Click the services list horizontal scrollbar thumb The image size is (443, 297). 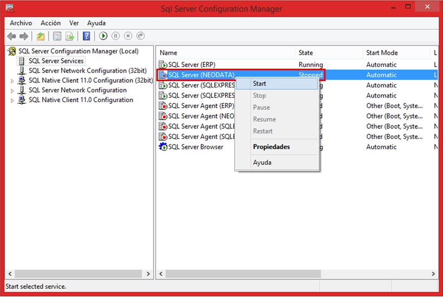click(x=243, y=274)
